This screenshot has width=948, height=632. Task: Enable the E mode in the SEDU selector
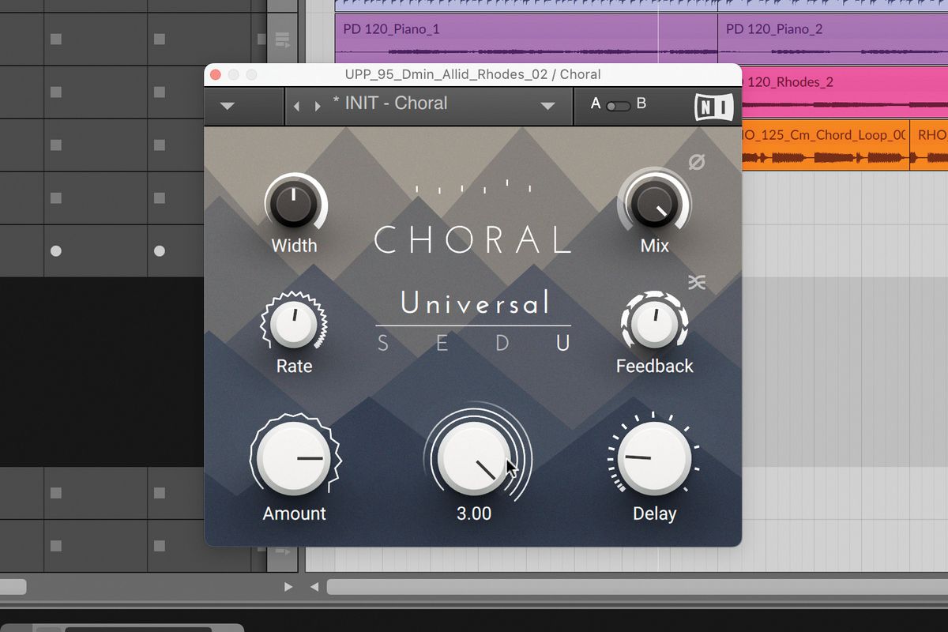(441, 344)
